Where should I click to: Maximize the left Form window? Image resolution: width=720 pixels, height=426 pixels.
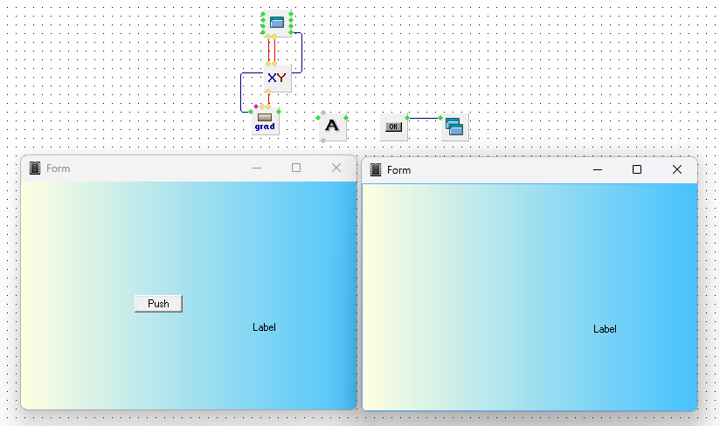coord(296,168)
